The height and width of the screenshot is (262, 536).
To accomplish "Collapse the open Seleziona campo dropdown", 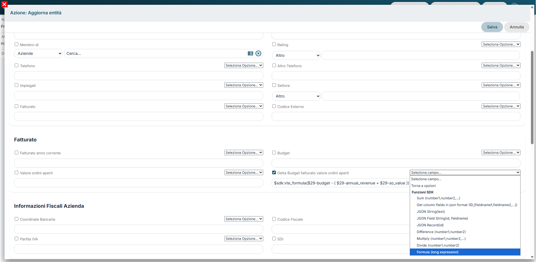I will [x=465, y=173].
